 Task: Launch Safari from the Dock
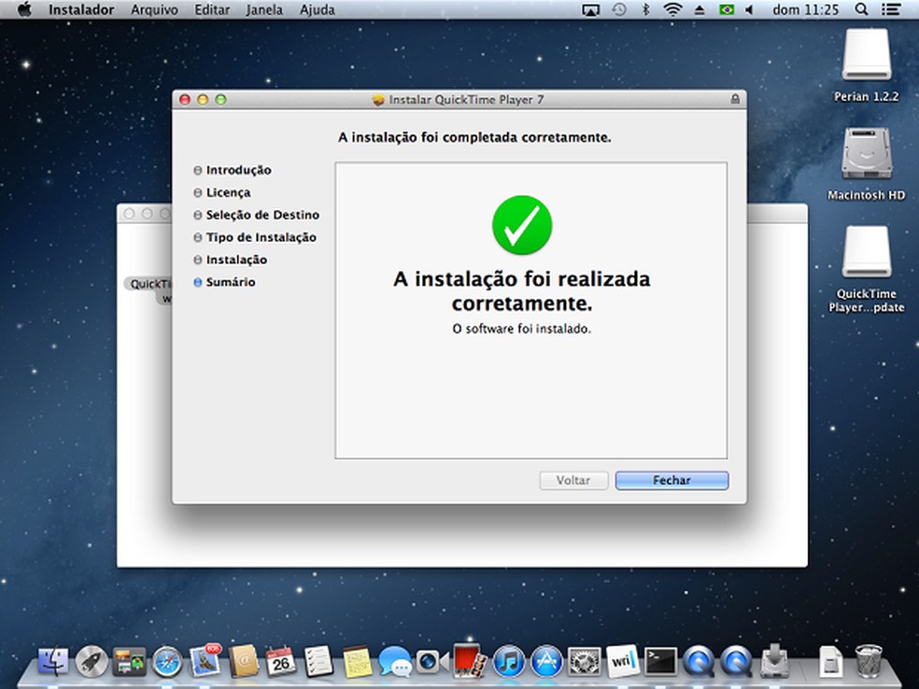(x=165, y=665)
